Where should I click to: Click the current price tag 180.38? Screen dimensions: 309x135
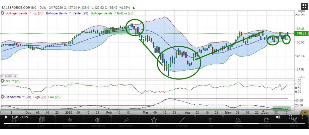pos(301,33)
